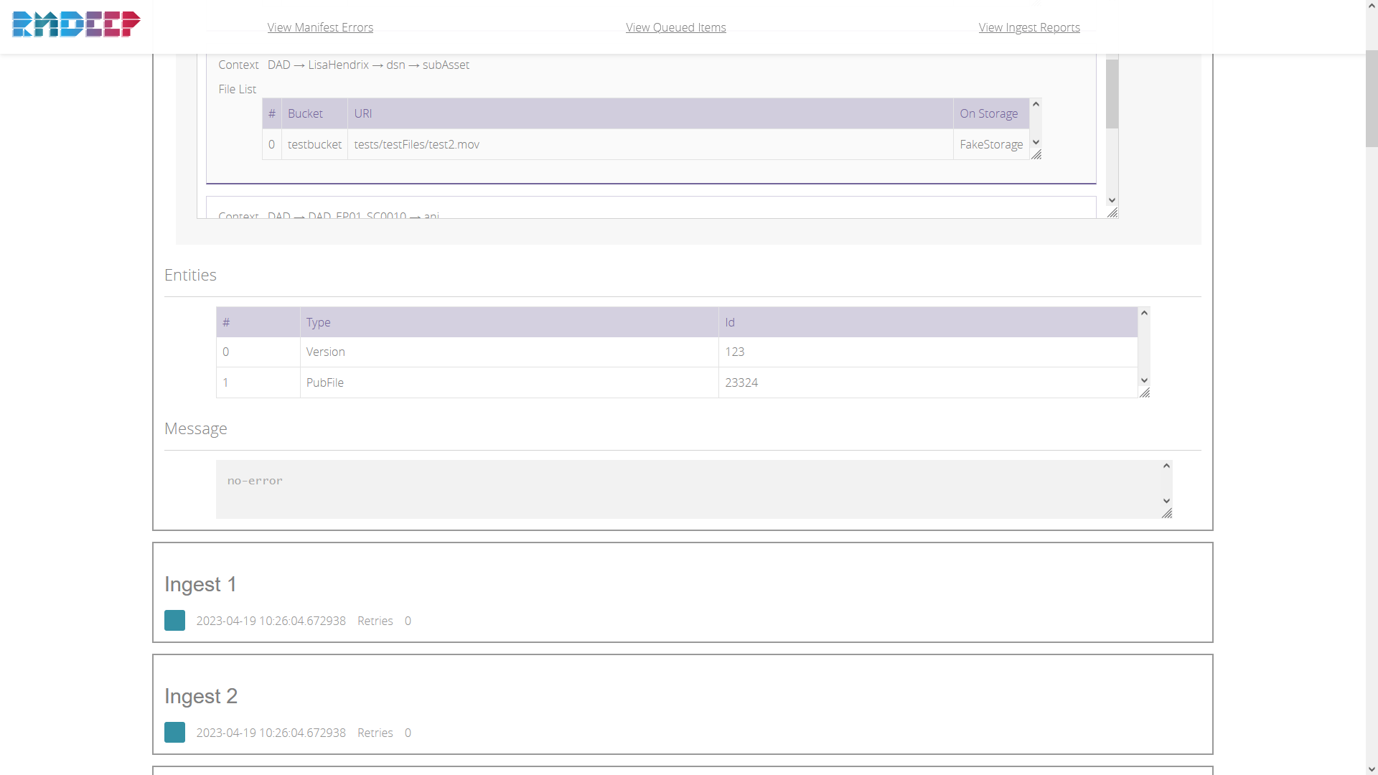
Task: Expand the Ingest 1 section heading
Action: click(x=200, y=584)
